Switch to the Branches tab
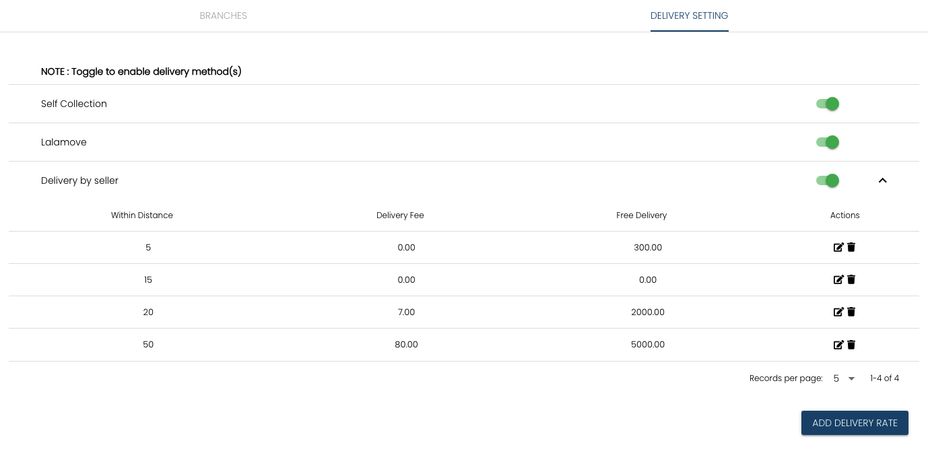The height and width of the screenshot is (472, 928). [x=223, y=15]
